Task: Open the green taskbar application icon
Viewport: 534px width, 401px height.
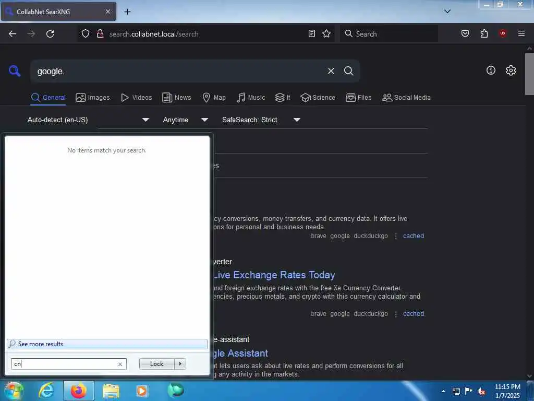Action: tap(176, 390)
